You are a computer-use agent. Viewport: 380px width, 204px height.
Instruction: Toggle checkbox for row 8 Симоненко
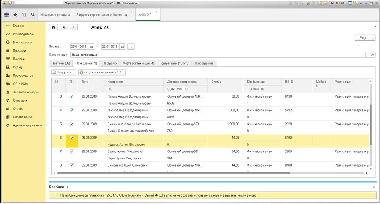(x=72, y=165)
